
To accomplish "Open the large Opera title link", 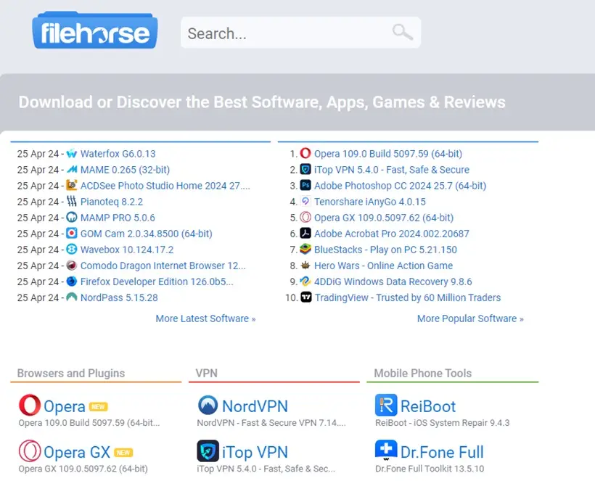I will [65, 406].
